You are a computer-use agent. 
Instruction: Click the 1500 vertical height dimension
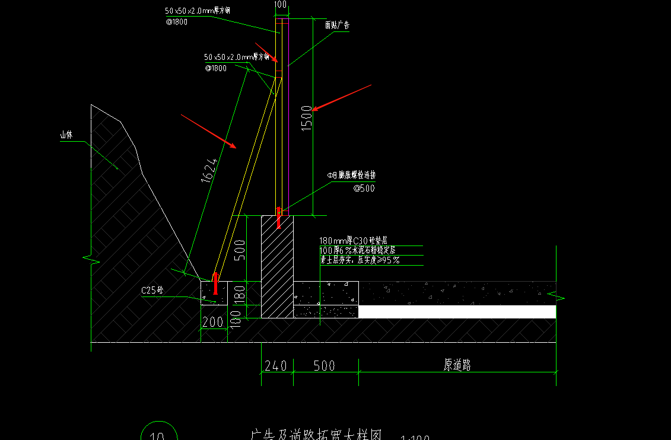click(307, 118)
